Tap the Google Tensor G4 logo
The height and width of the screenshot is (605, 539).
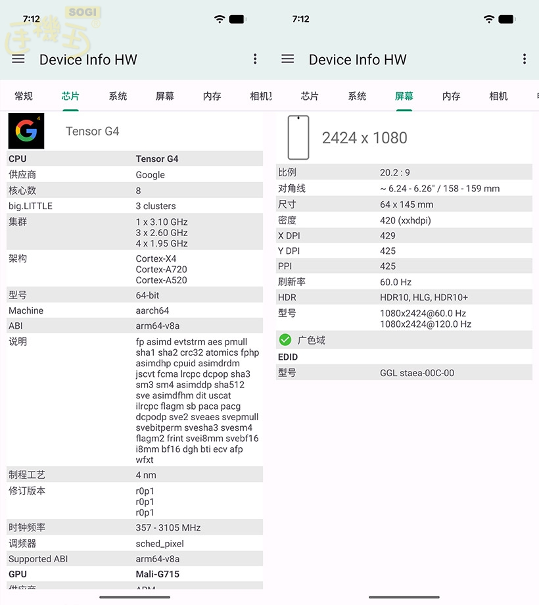coord(26,131)
